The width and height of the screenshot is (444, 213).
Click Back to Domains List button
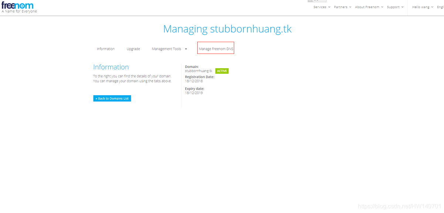point(112,99)
